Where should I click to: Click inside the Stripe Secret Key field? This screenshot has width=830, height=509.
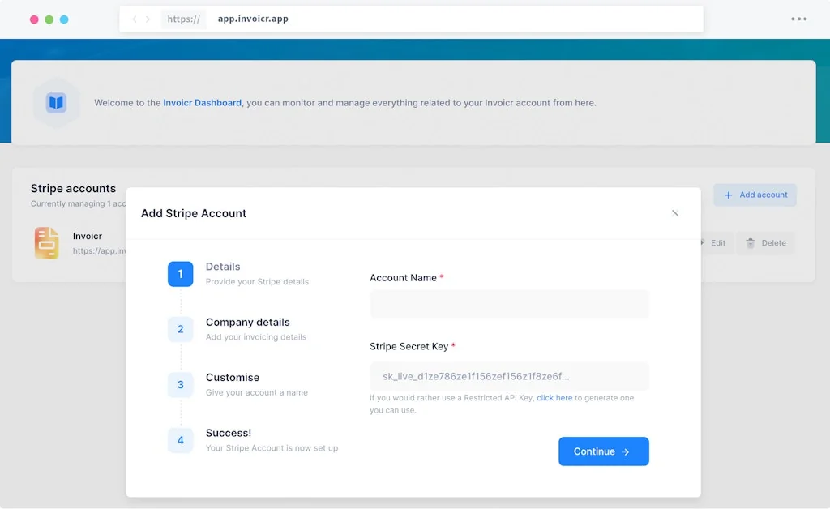pyautogui.click(x=510, y=375)
